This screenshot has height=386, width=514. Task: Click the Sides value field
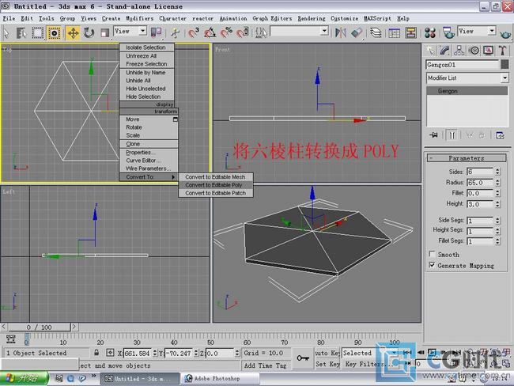click(480, 172)
